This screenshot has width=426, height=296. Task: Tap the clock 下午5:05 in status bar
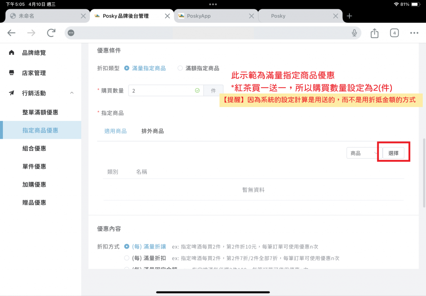[x=15, y=4]
